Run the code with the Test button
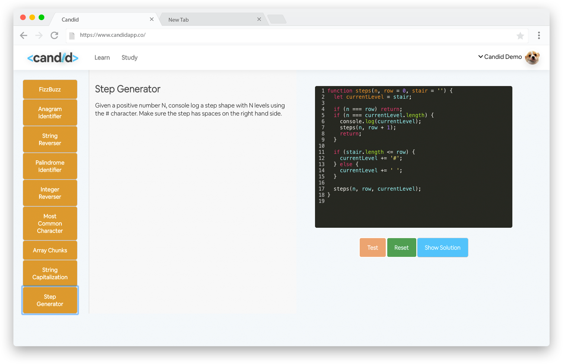The image size is (563, 364). 372,248
